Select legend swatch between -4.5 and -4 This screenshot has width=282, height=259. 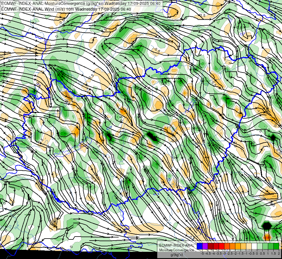tap(211, 246)
